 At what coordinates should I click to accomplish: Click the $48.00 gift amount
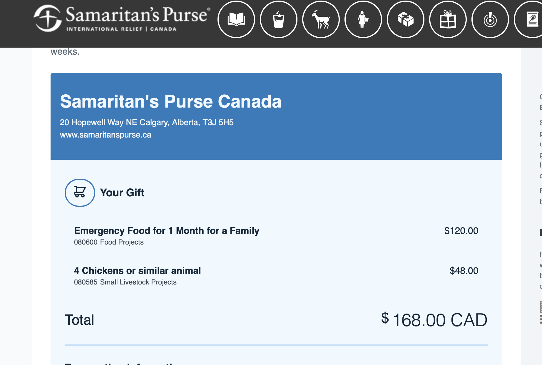[464, 271]
